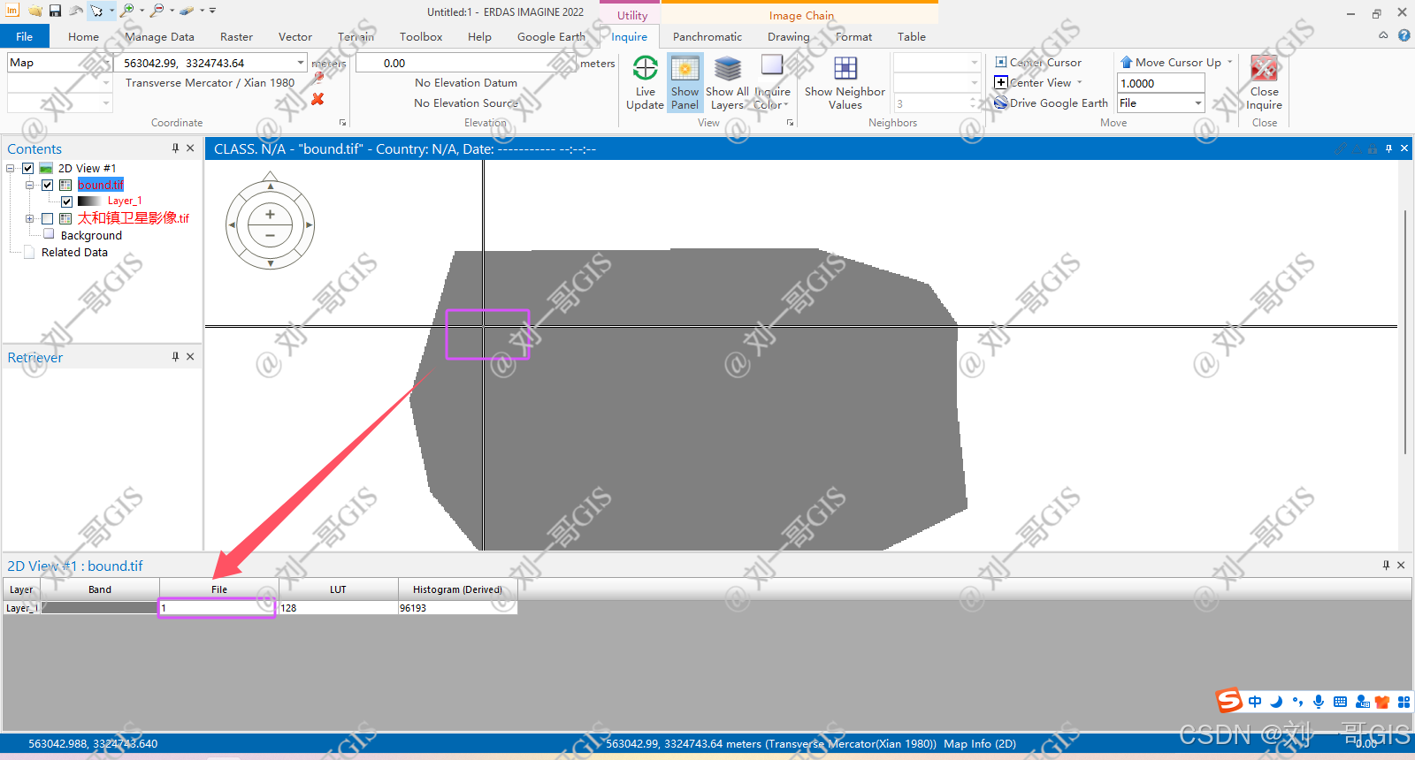Image resolution: width=1415 pixels, height=760 pixels.
Task: Toggle the Show Panel button
Action: (685, 83)
